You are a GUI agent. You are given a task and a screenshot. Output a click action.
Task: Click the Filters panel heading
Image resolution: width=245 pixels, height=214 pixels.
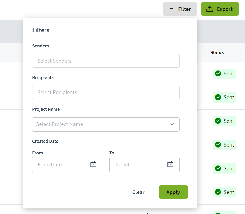click(x=41, y=30)
